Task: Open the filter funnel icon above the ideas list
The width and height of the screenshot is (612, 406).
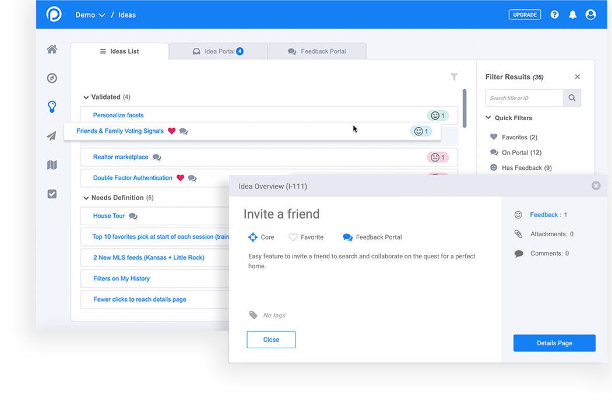Action: point(455,76)
